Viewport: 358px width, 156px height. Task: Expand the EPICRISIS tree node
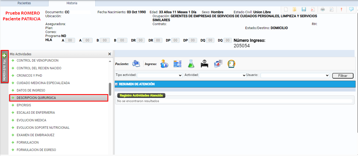pyautogui.click(x=13, y=105)
